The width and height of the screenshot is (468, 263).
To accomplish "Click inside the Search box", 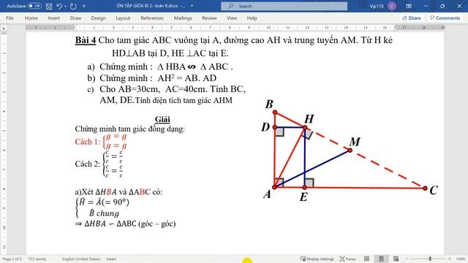I will [x=284, y=6].
